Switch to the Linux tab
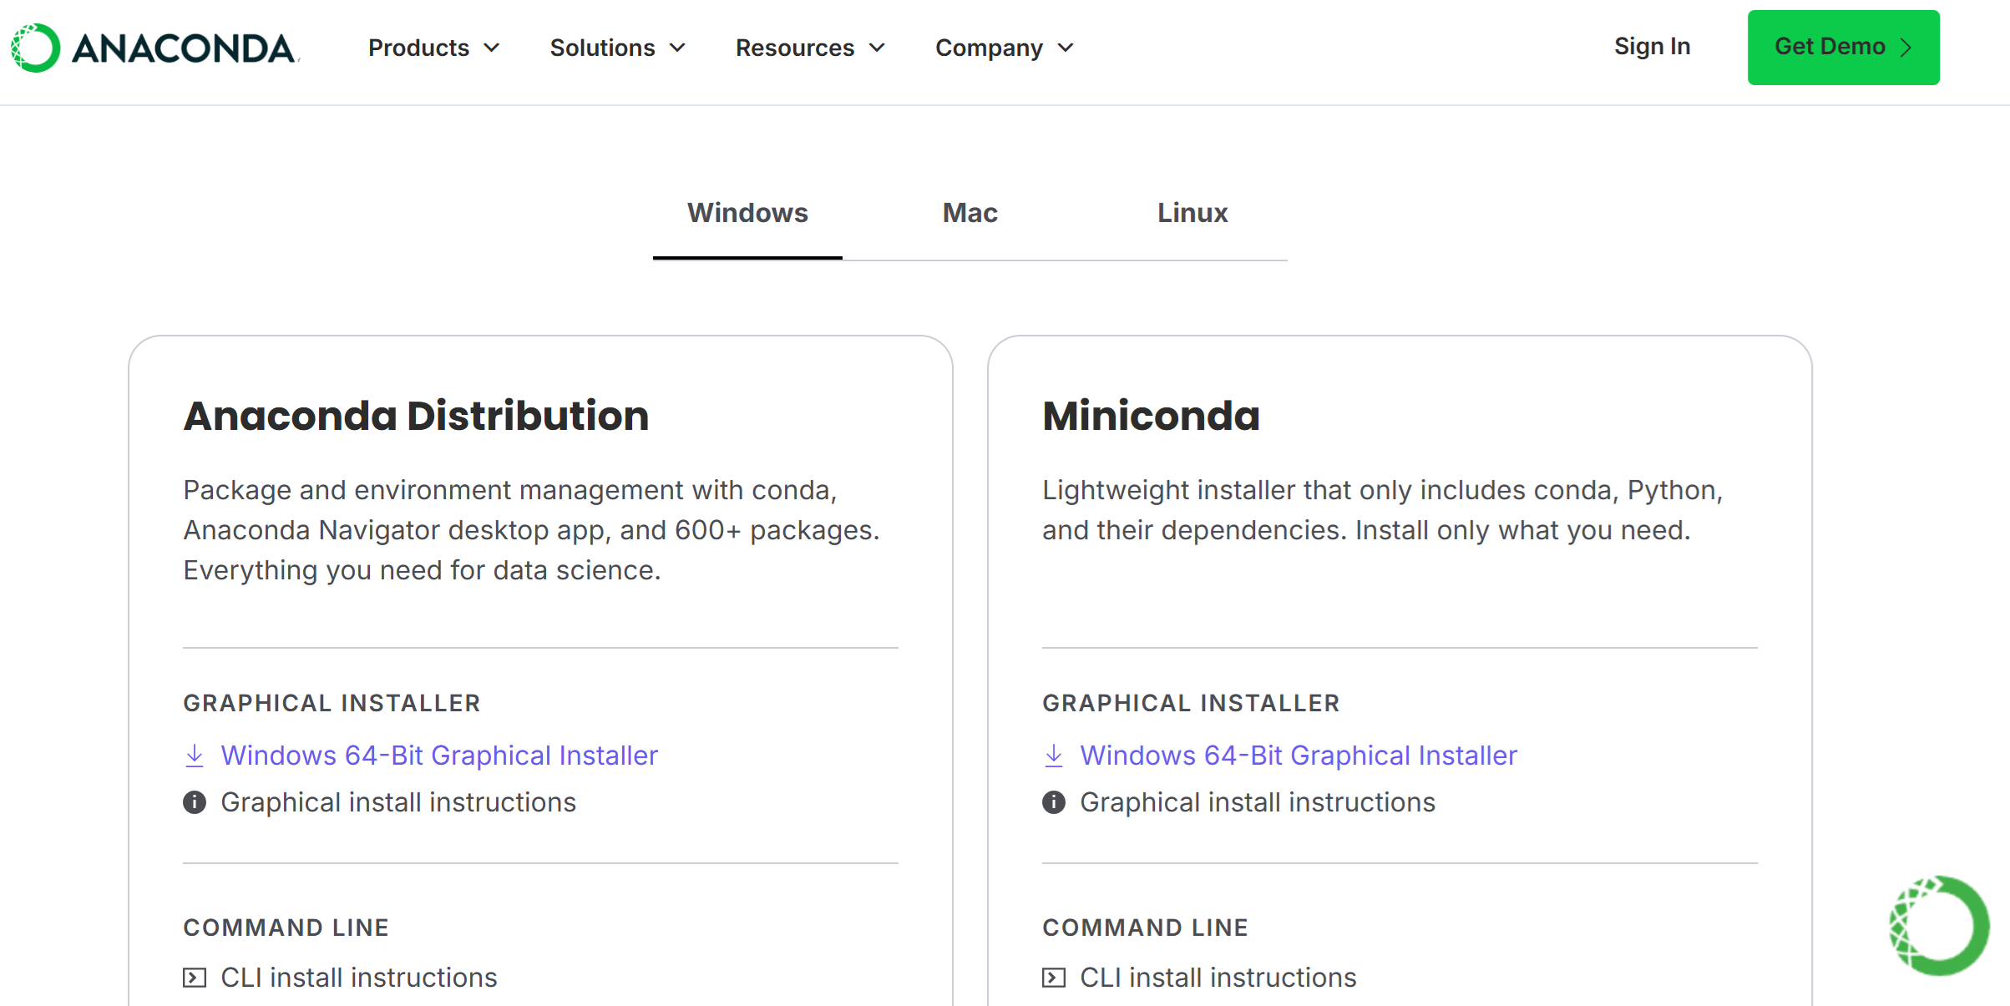 (x=1192, y=213)
